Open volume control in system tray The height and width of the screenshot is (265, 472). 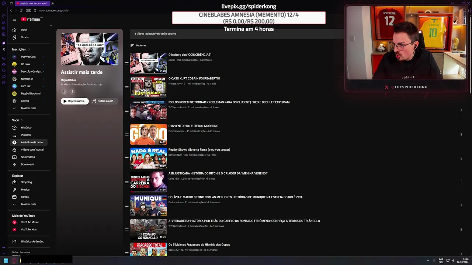click(452, 261)
